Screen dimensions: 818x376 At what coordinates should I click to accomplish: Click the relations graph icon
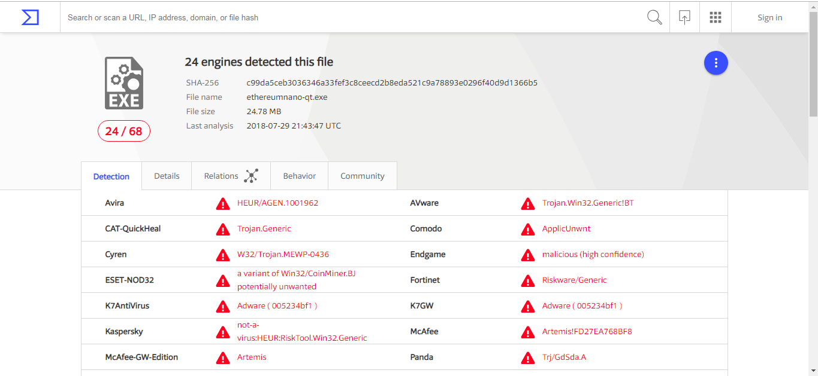coord(251,176)
